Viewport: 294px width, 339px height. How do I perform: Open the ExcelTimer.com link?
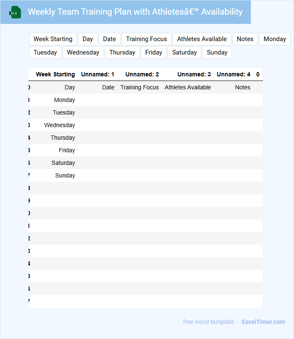[263, 322]
